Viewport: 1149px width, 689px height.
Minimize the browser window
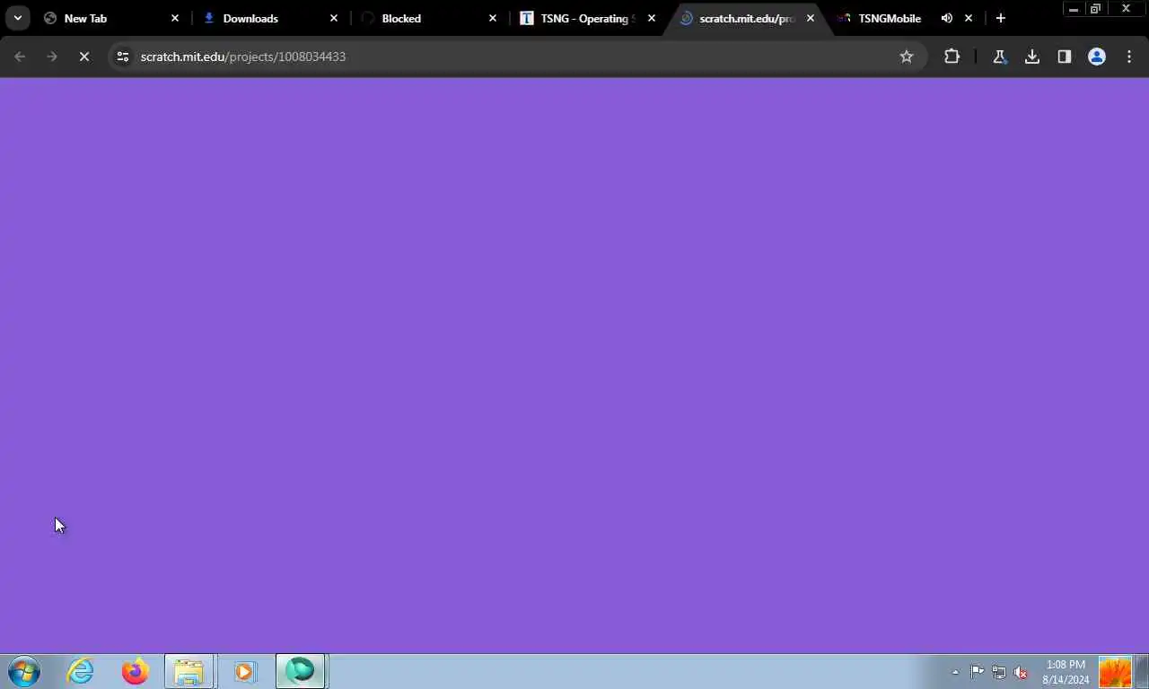1074,9
